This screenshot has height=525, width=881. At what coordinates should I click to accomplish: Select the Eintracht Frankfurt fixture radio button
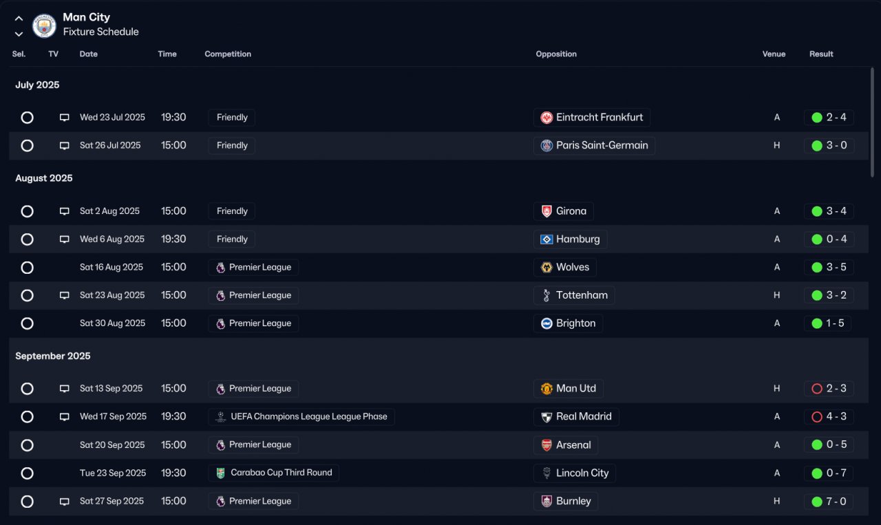coord(27,118)
